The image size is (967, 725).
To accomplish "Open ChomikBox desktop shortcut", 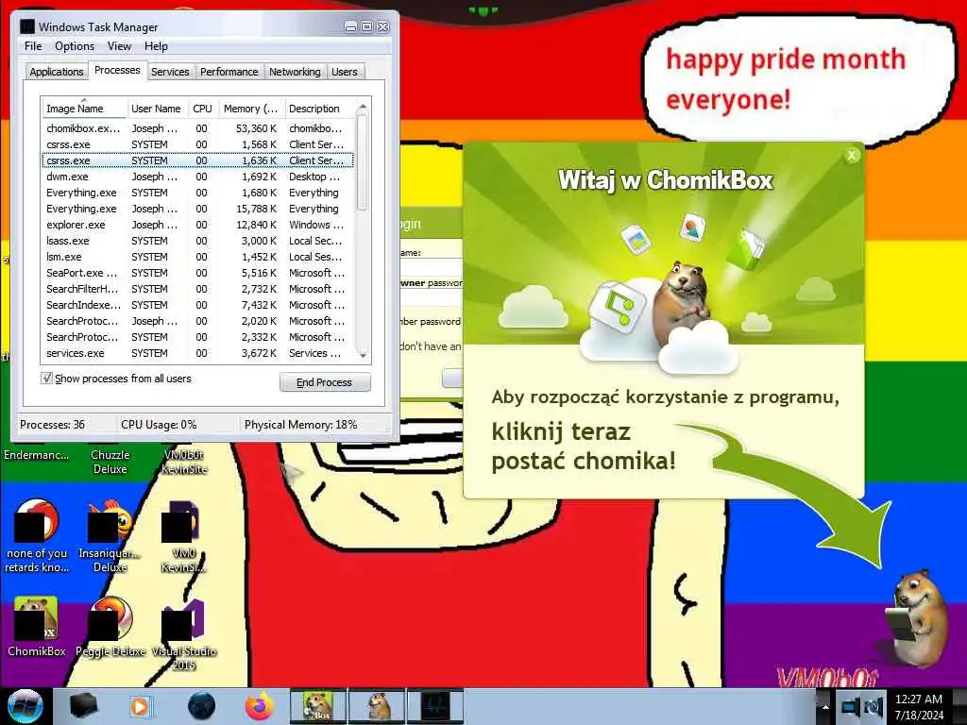I will (x=37, y=627).
